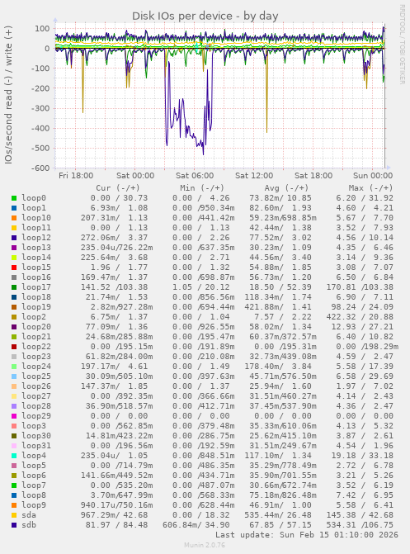
Task: Click loop2 max value 422.32 / 20.88
Action: pos(360,317)
